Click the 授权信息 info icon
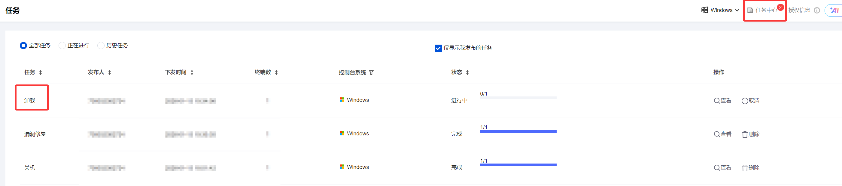The height and width of the screenshot is (186, 842). pyautogui.click(x=817, y=10)
